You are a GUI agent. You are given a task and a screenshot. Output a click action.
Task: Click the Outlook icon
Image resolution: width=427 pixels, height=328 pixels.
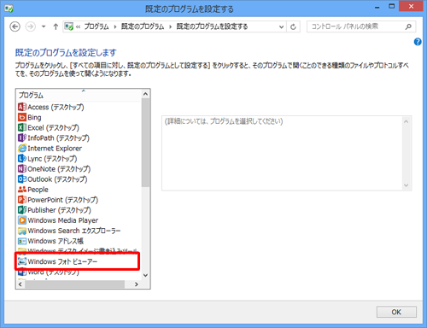tap(22, 179)
